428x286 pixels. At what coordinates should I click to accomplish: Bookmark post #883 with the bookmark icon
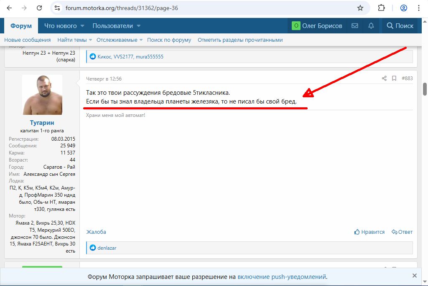(394, 78)
